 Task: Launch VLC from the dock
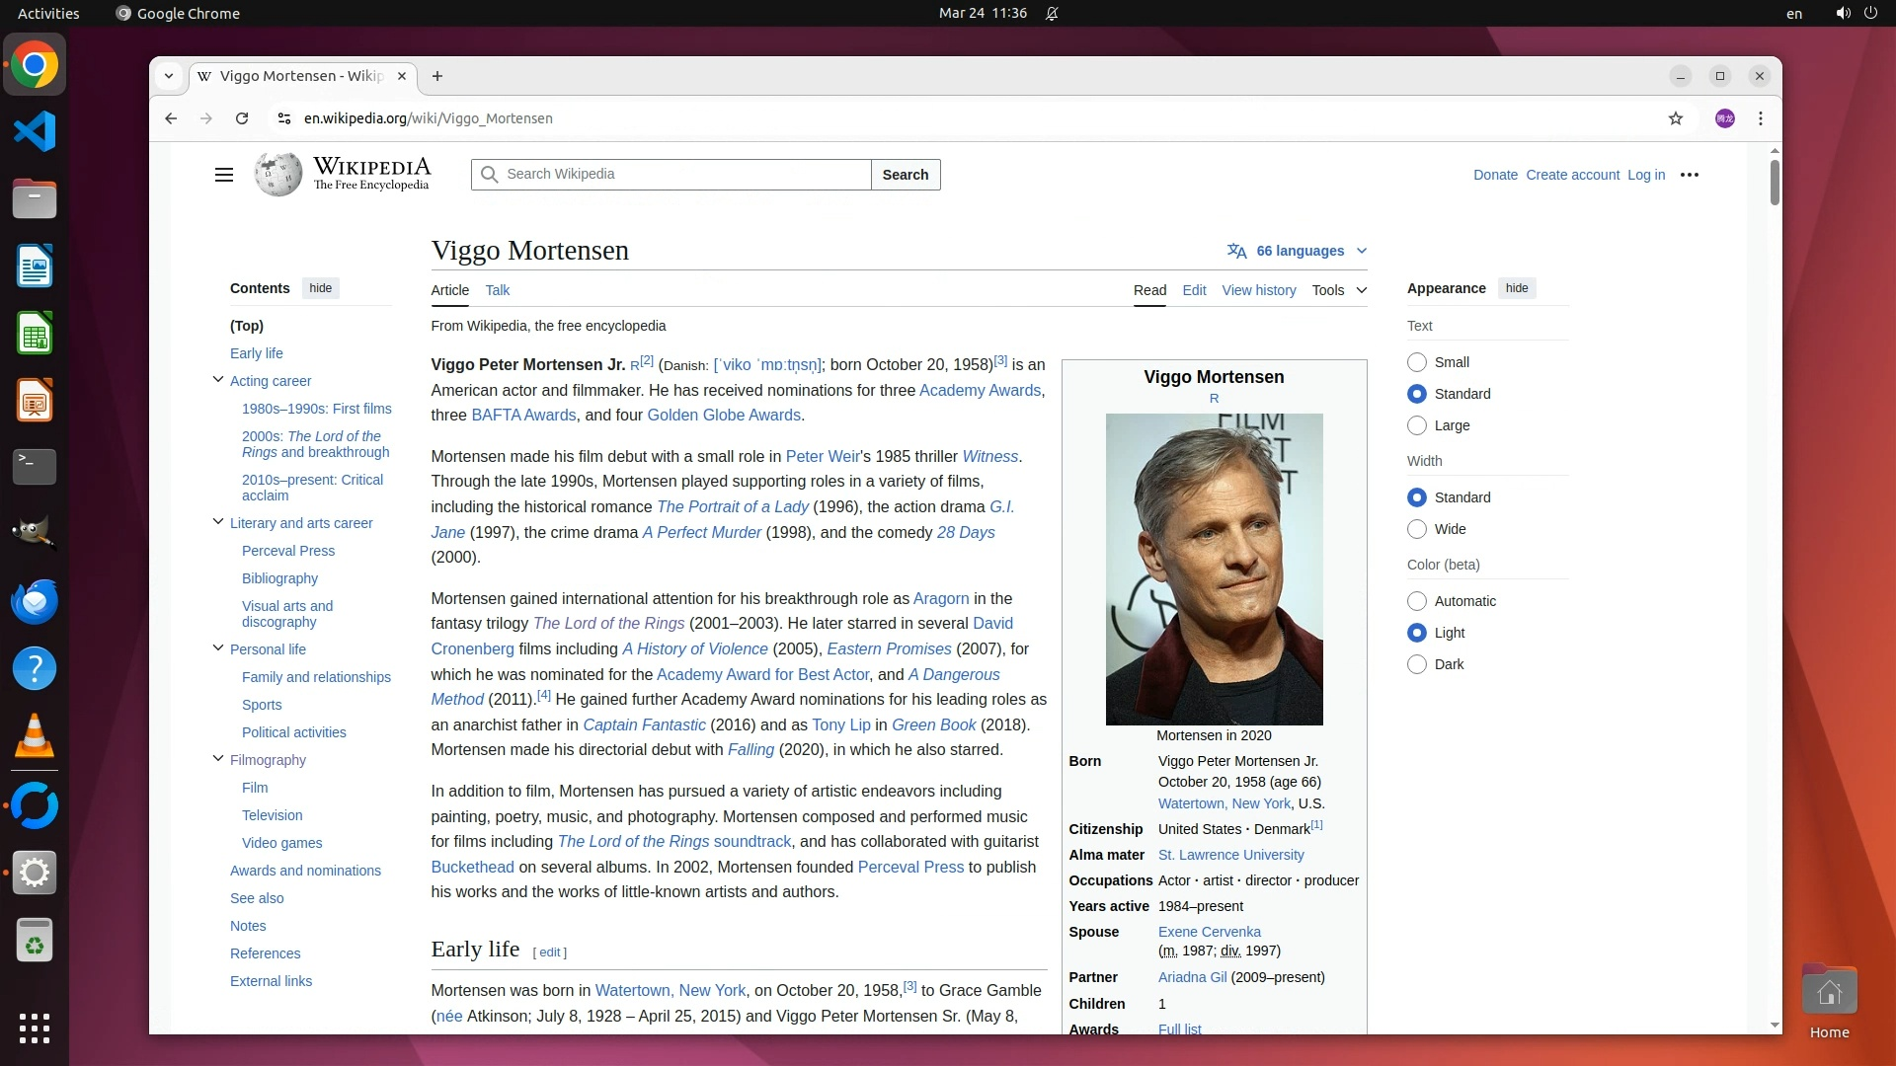[x=35, y=736]
